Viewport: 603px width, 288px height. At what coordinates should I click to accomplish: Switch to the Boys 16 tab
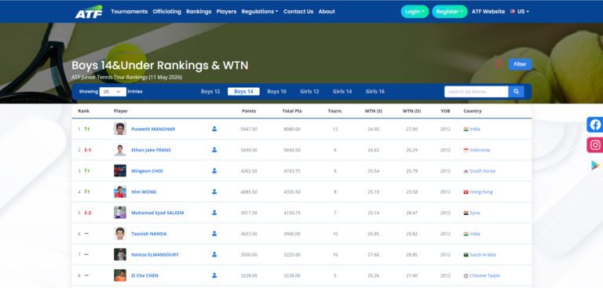277,92
